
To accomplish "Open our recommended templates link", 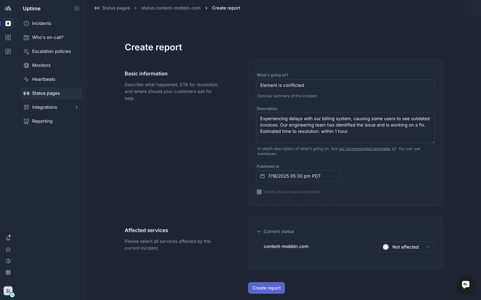I will (365, 149).
